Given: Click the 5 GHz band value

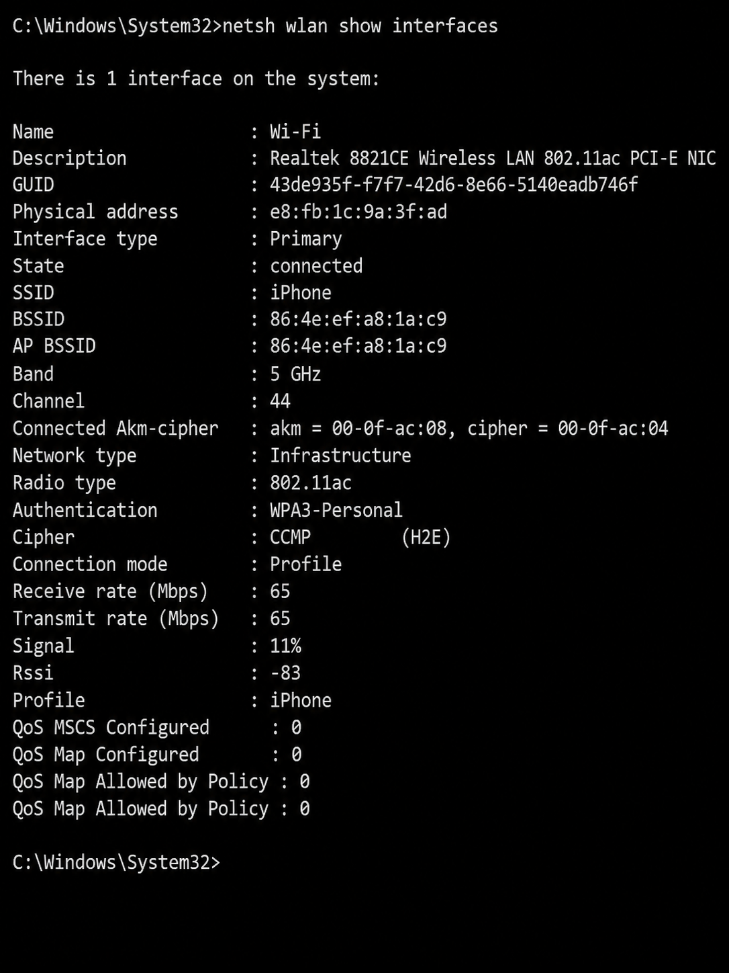Looking at the screenshot, I should click(x=295, y=374).
